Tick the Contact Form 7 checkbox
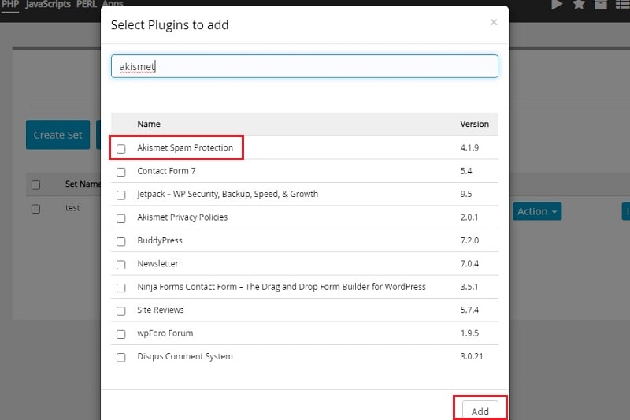Screen dimensions: 630x420 pos(121,172)
